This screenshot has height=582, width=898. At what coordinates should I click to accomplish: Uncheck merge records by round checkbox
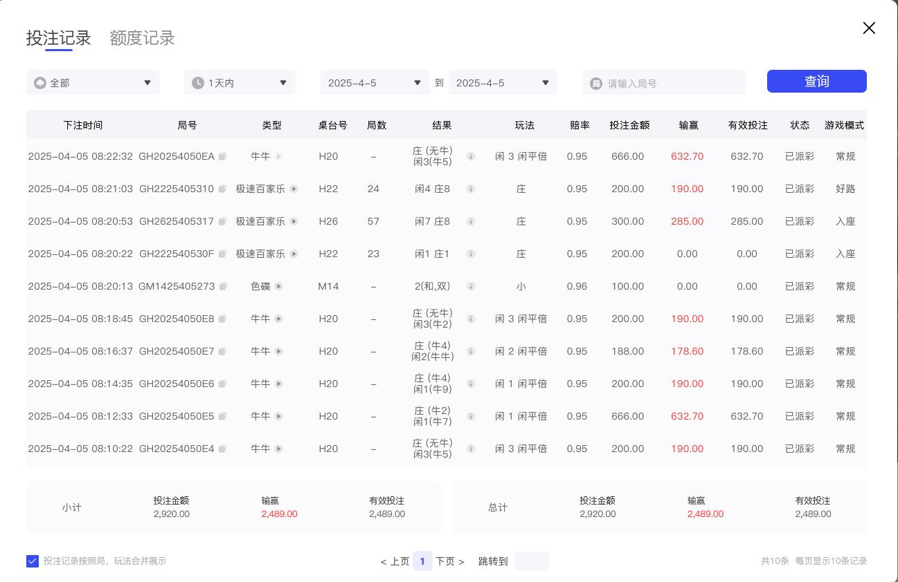point(33,561)
